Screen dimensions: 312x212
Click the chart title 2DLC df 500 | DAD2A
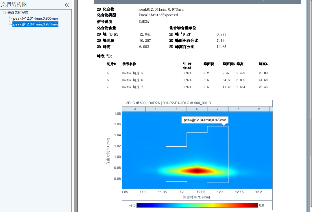[168, 103]
